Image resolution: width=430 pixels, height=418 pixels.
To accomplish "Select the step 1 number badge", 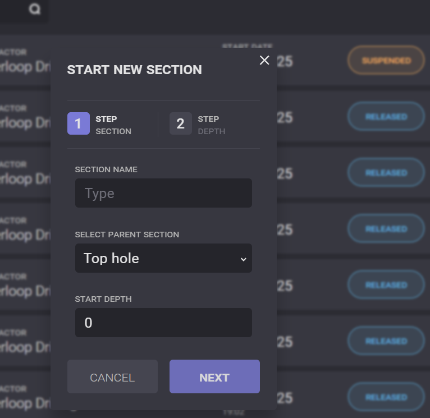I will (x=78, y=123).
